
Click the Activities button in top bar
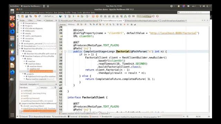point(15,6)
